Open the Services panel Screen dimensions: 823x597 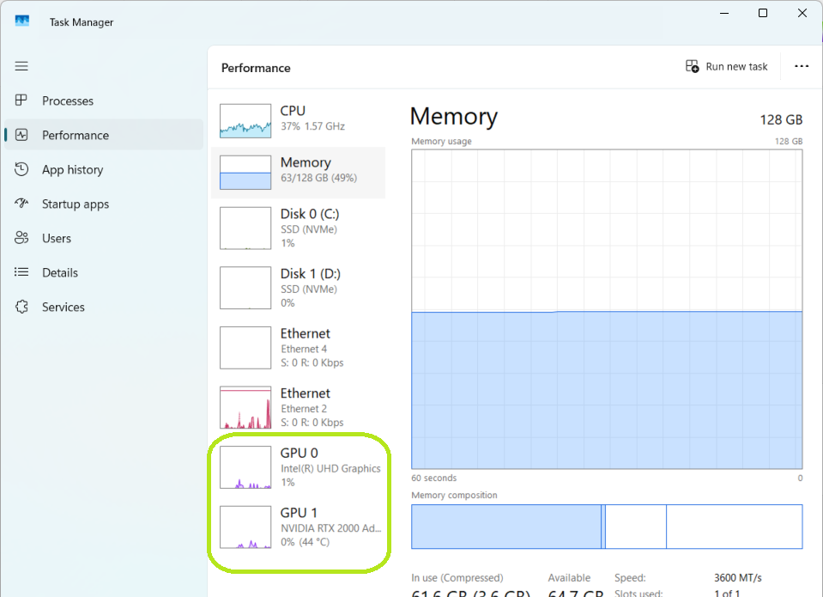[64, 307]
